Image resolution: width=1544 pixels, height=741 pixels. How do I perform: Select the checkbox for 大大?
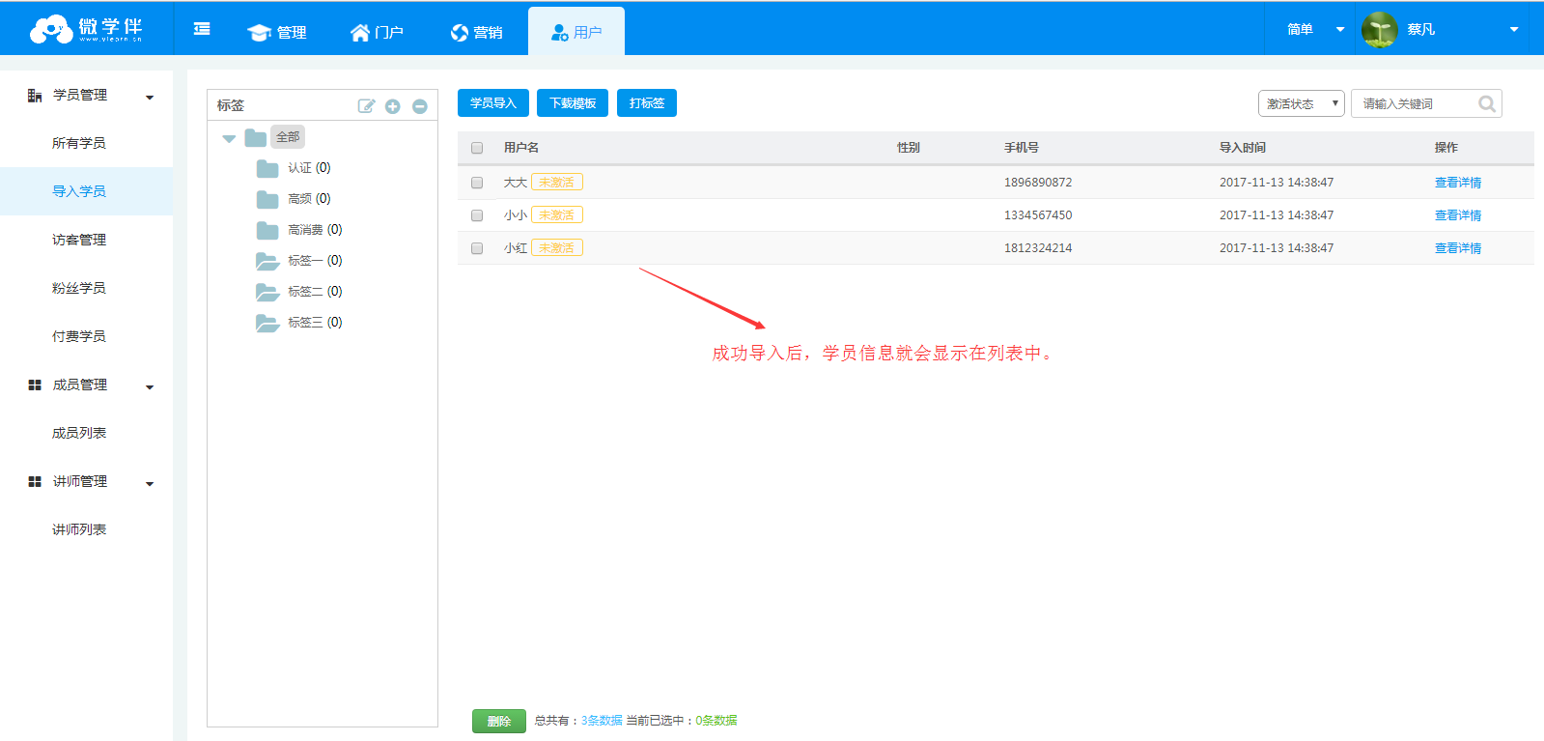tap(477, 183)
